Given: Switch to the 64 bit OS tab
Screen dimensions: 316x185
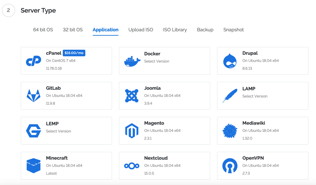Looking at the screenshot, I should pos(43,30).
